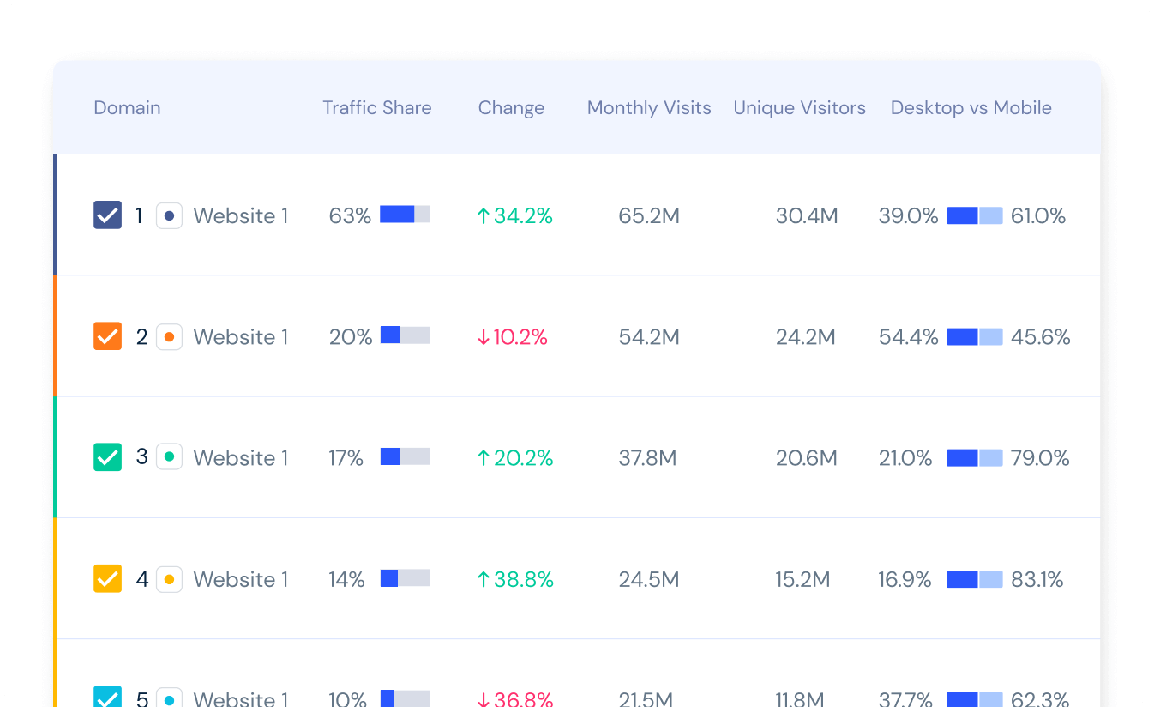Click the traffic share bar beside 63%
Screen dimensions: 1154x707
tap(405, 215)
